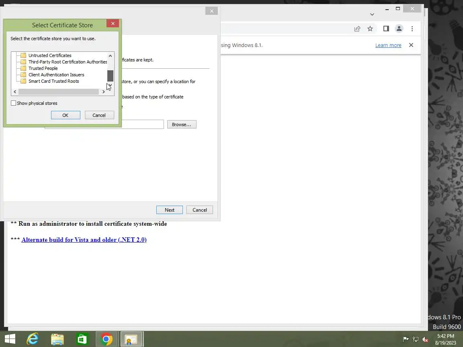Click the muted volume tray icon
Screen dimensions: 463x347
(x=425, y=339)
